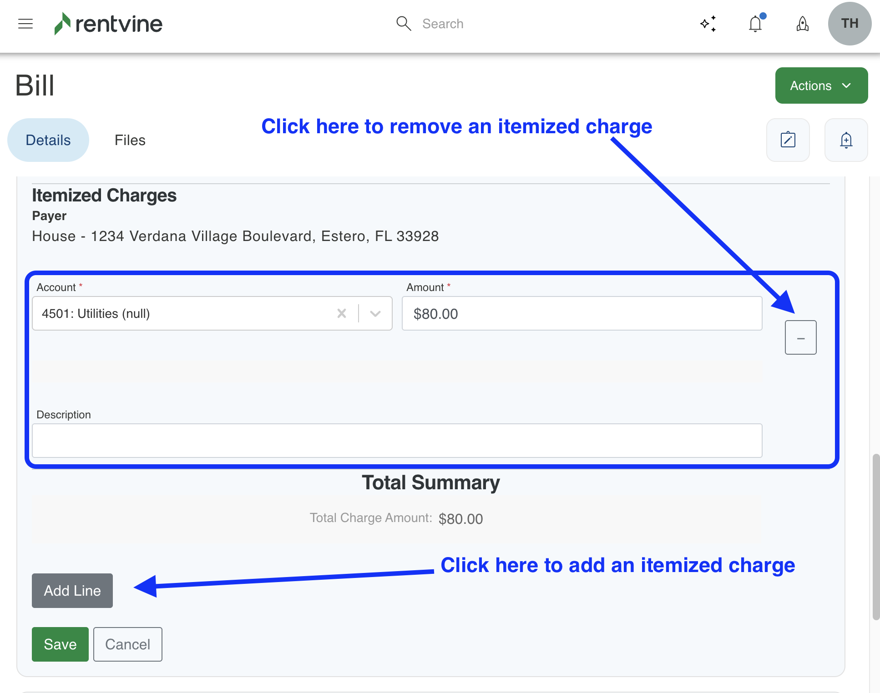Cancel editing the bill
This screenshot has width=880, height=693.
(127, 644)
